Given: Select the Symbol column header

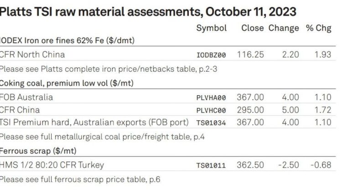Looking at the screenshot, I should click(211, 28).
